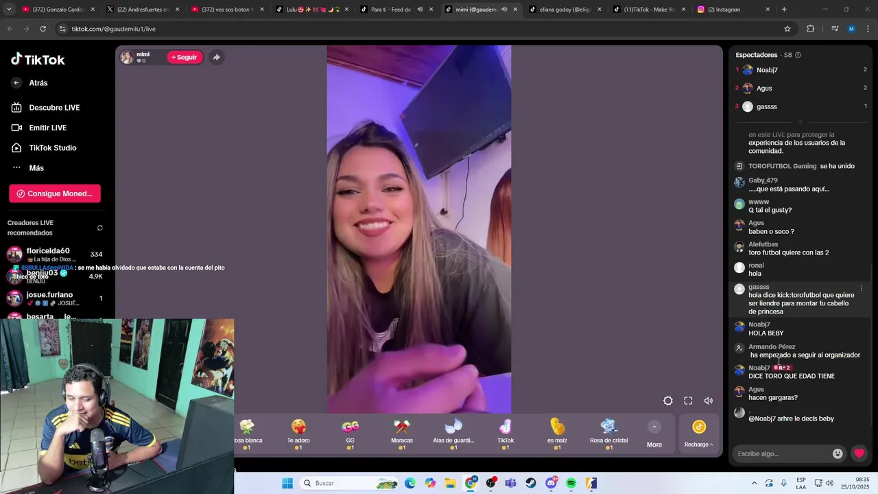
Task: Open the tab search dropdown arrow
Action: coord(9,10)
